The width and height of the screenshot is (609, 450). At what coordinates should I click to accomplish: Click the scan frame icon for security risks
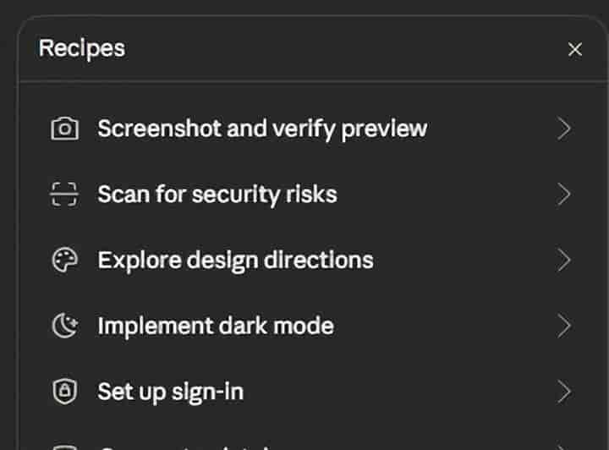pos(64,195)
